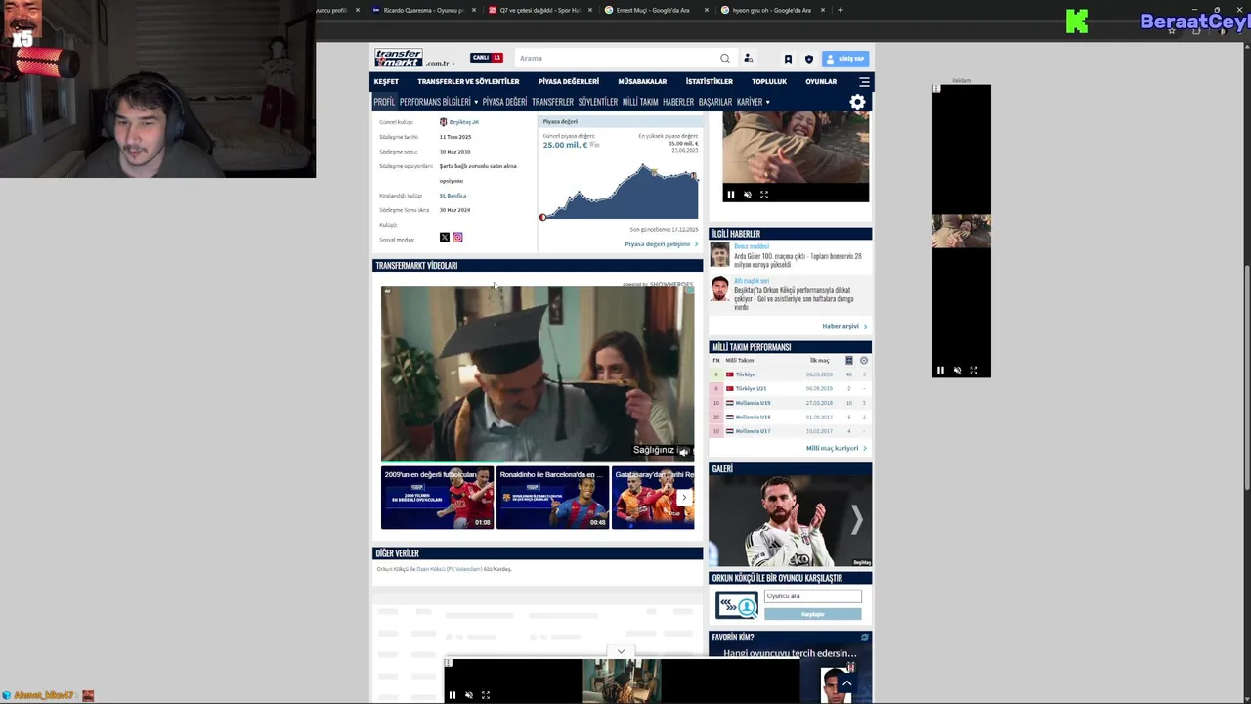Open the Haber arşivi link

tap(844, 326)
